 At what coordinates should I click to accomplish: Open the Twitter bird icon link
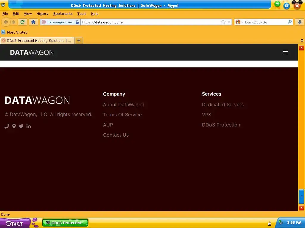click(x=21, y=126)
